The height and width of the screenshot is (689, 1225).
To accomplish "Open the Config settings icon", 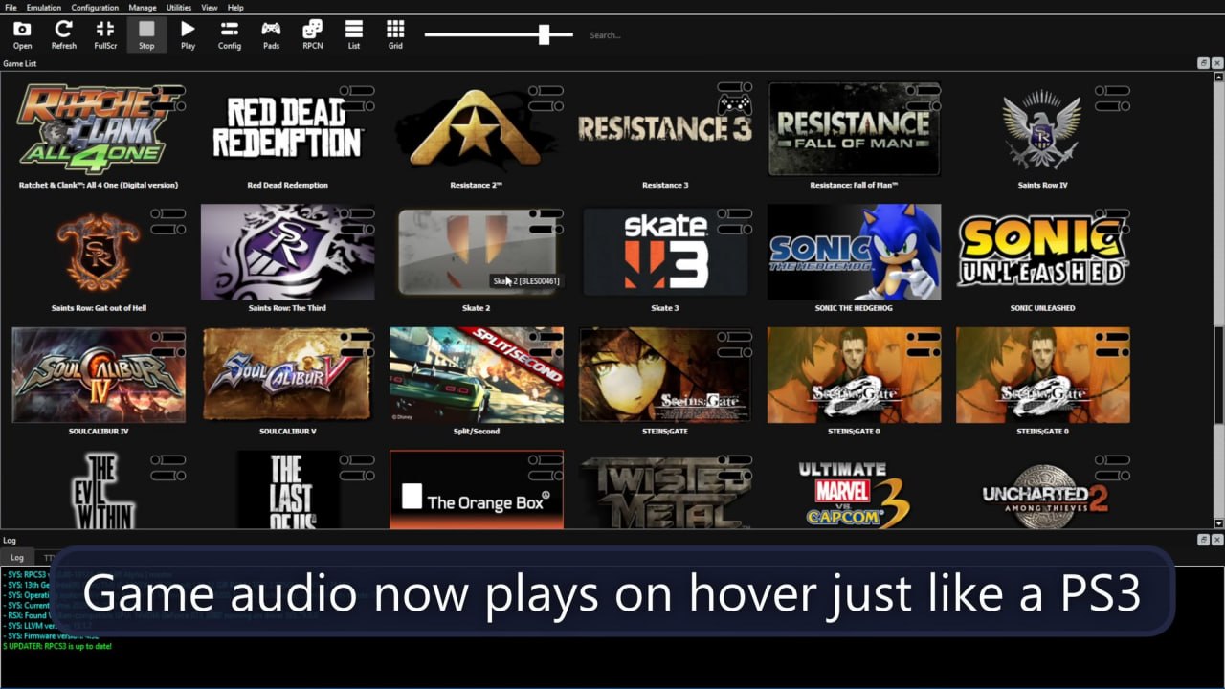I will [230, 34].
